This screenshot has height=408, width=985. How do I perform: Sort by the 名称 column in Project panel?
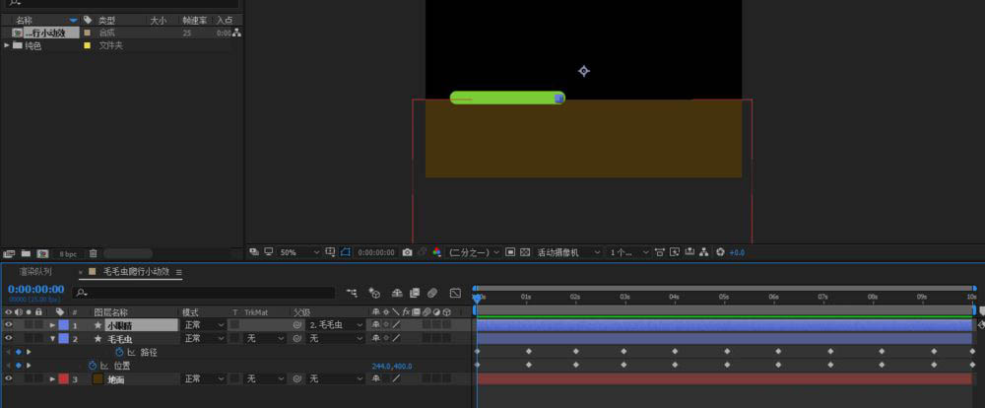click(25, 20)
